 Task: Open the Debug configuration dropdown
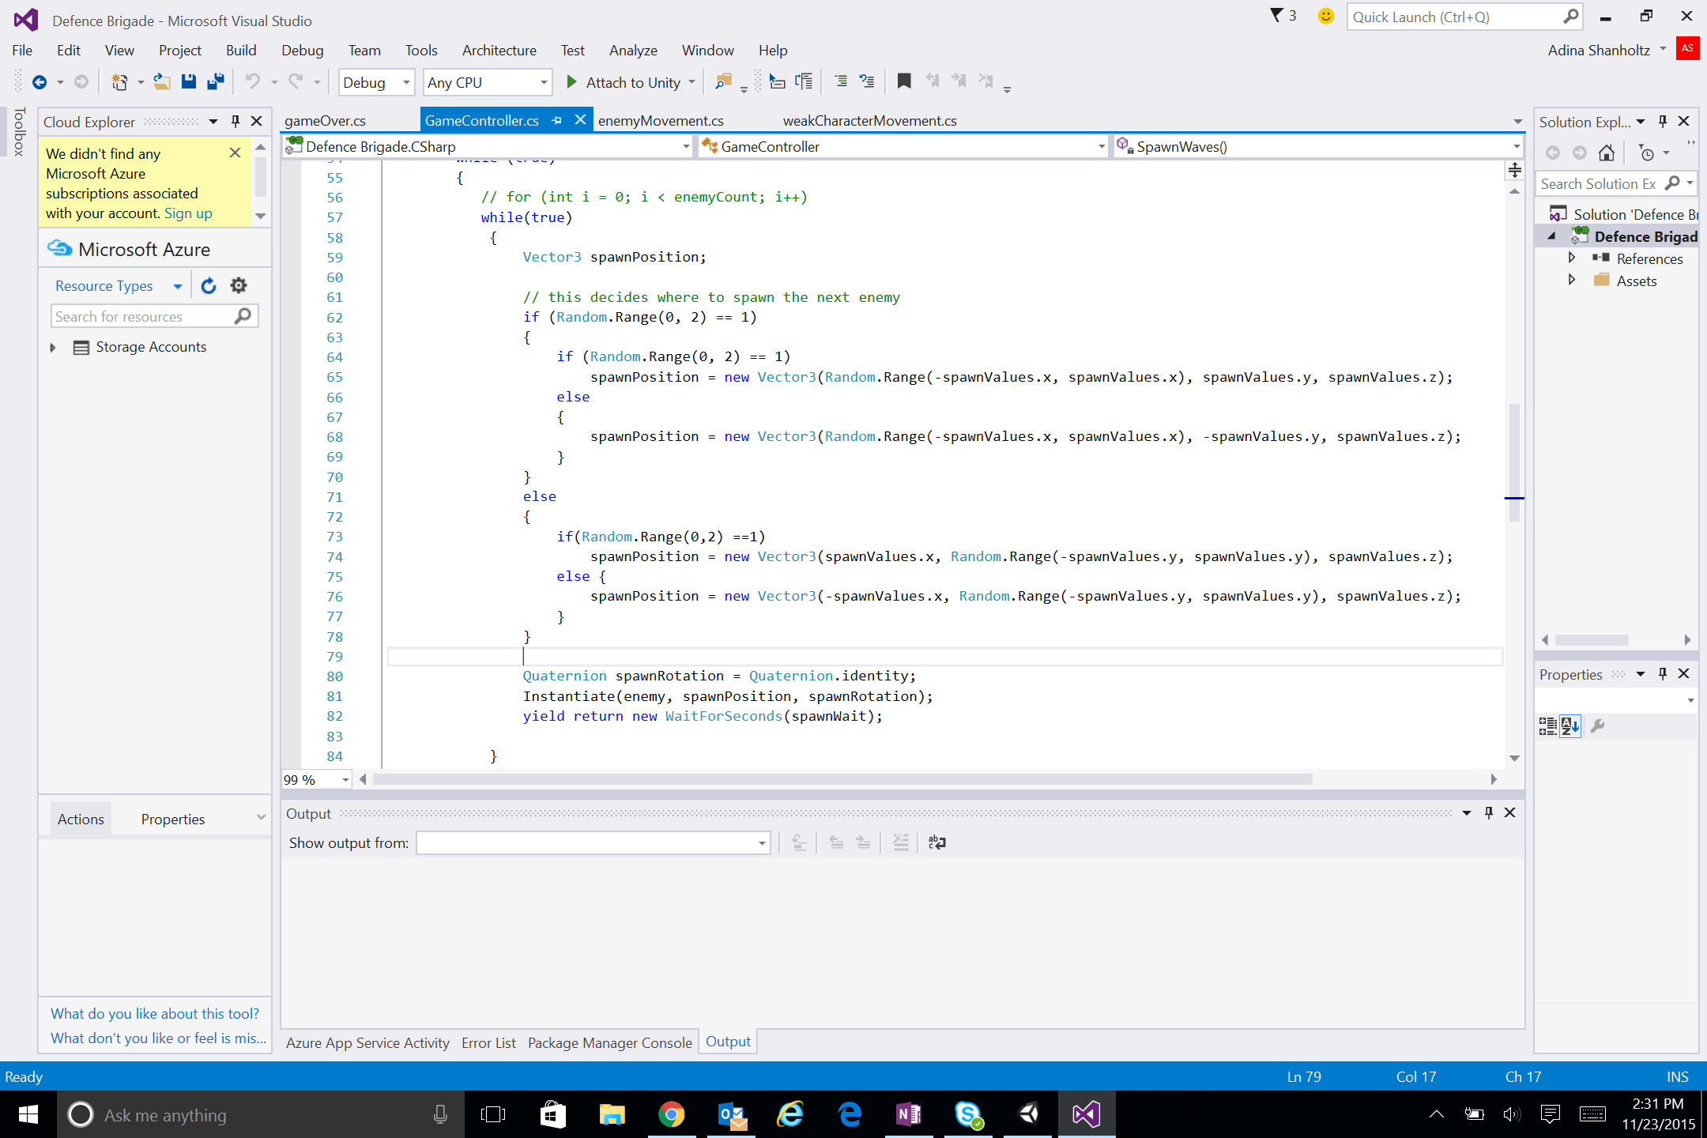coord(376,82)
